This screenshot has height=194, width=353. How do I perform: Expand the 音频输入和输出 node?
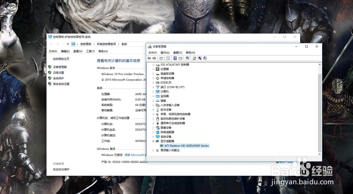[153, 150]
